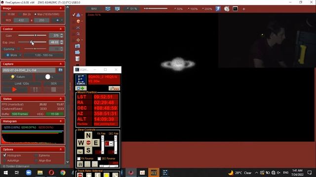
Task: Click the blue triangle histogram tool icon
Action: point(78,15)
